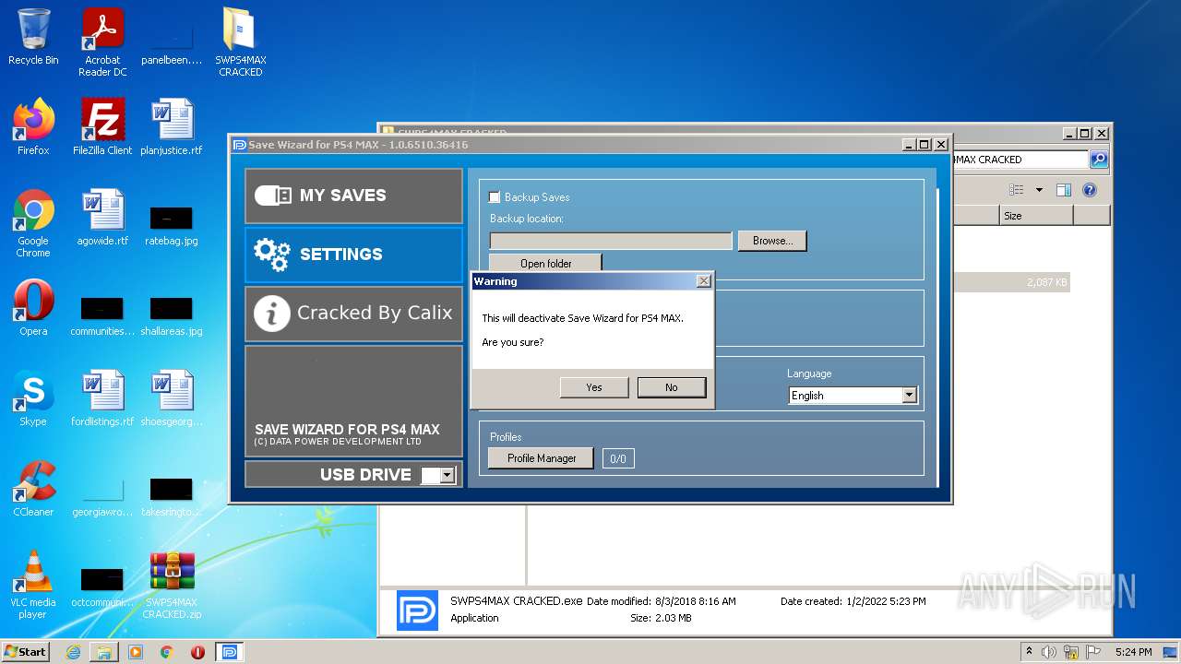The width and height of the screenshot is (1181, 664).
Task: Confirm deactivation with Yes
Action: (594, 387)
